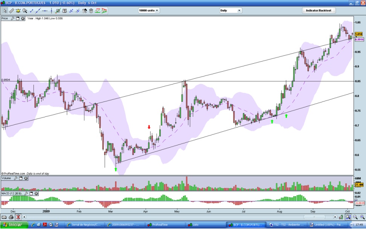The image size is (366, 229).
Task: Click the chart order/trade placement icon
Action: click(58, 11)
